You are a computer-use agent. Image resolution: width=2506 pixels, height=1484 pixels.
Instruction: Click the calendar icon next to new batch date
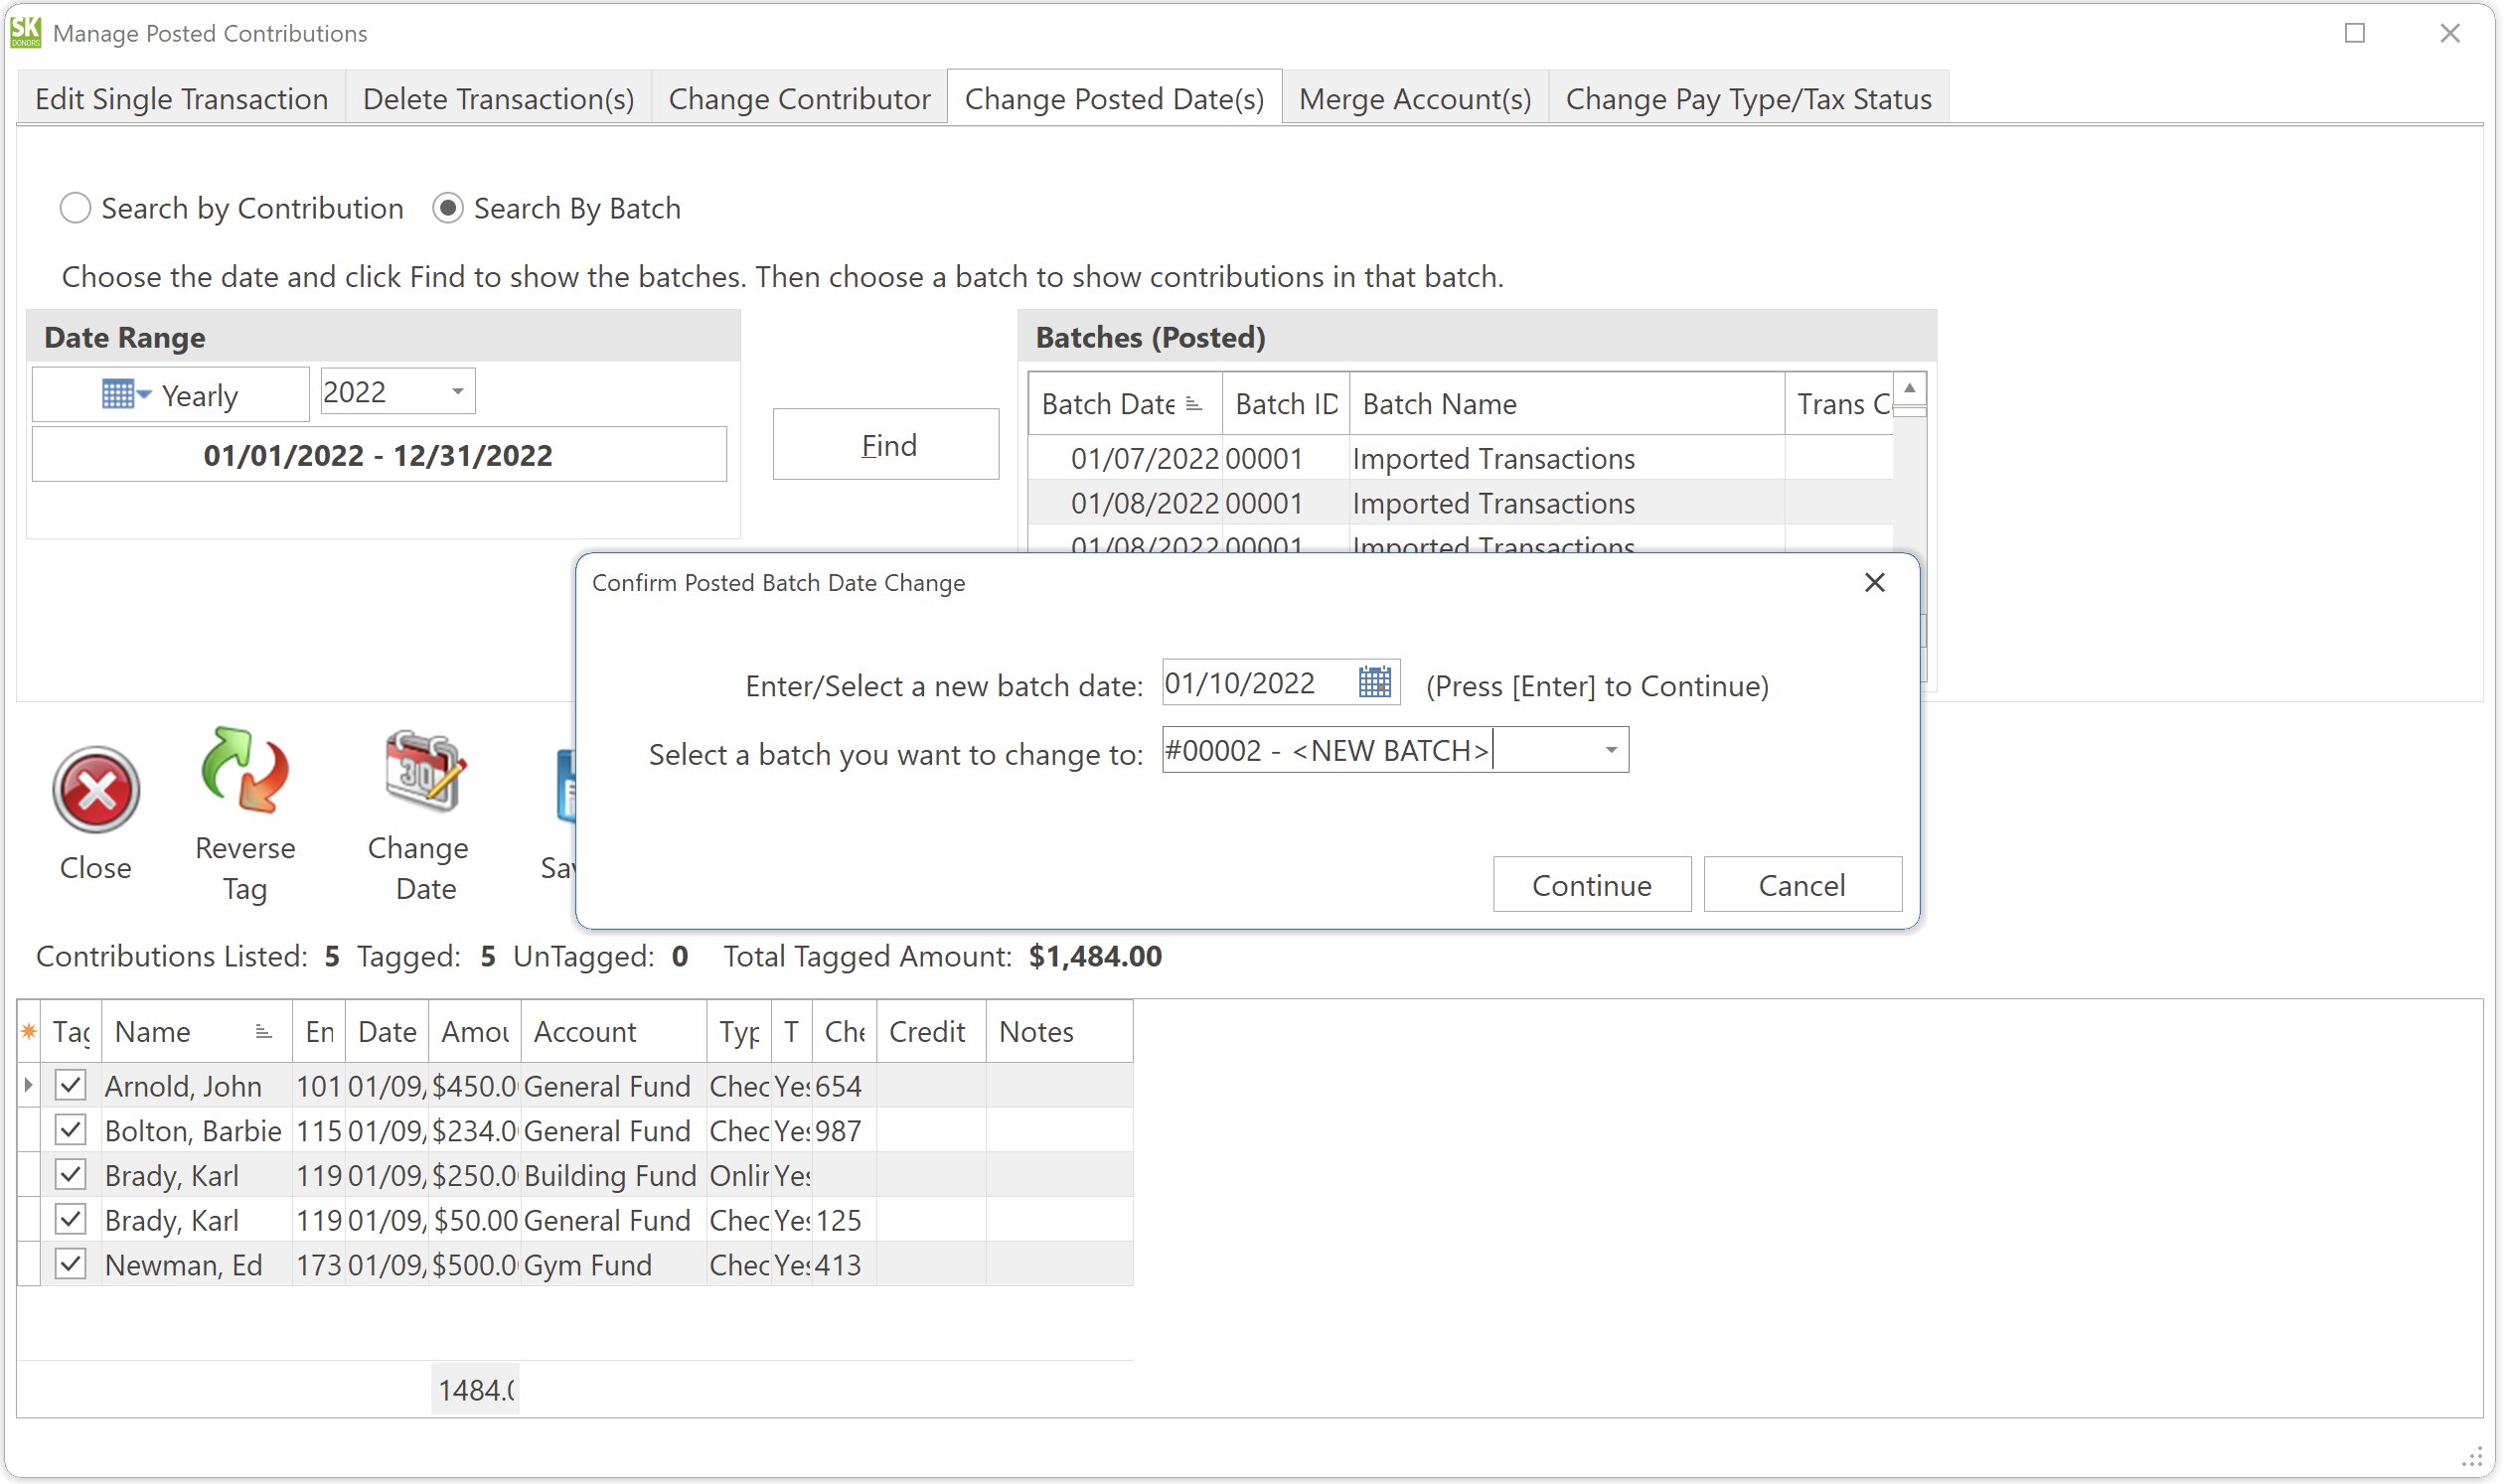tap(1374, 682)
